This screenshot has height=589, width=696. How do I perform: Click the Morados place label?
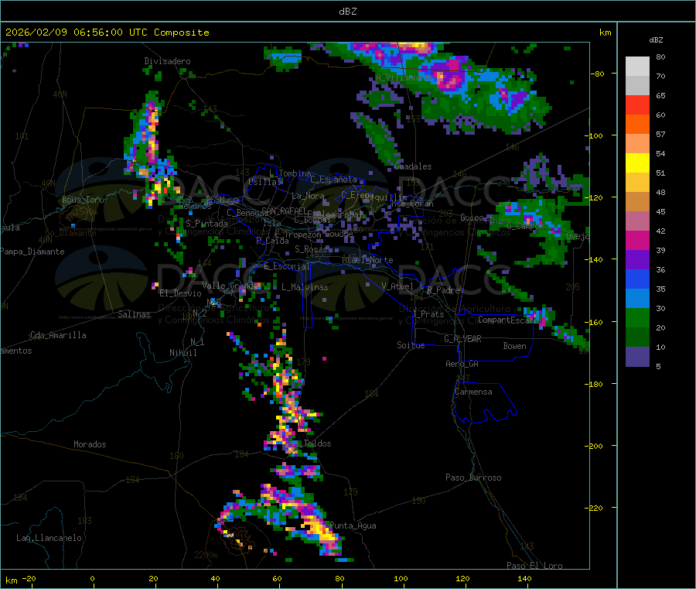click(x=90, y=444)
